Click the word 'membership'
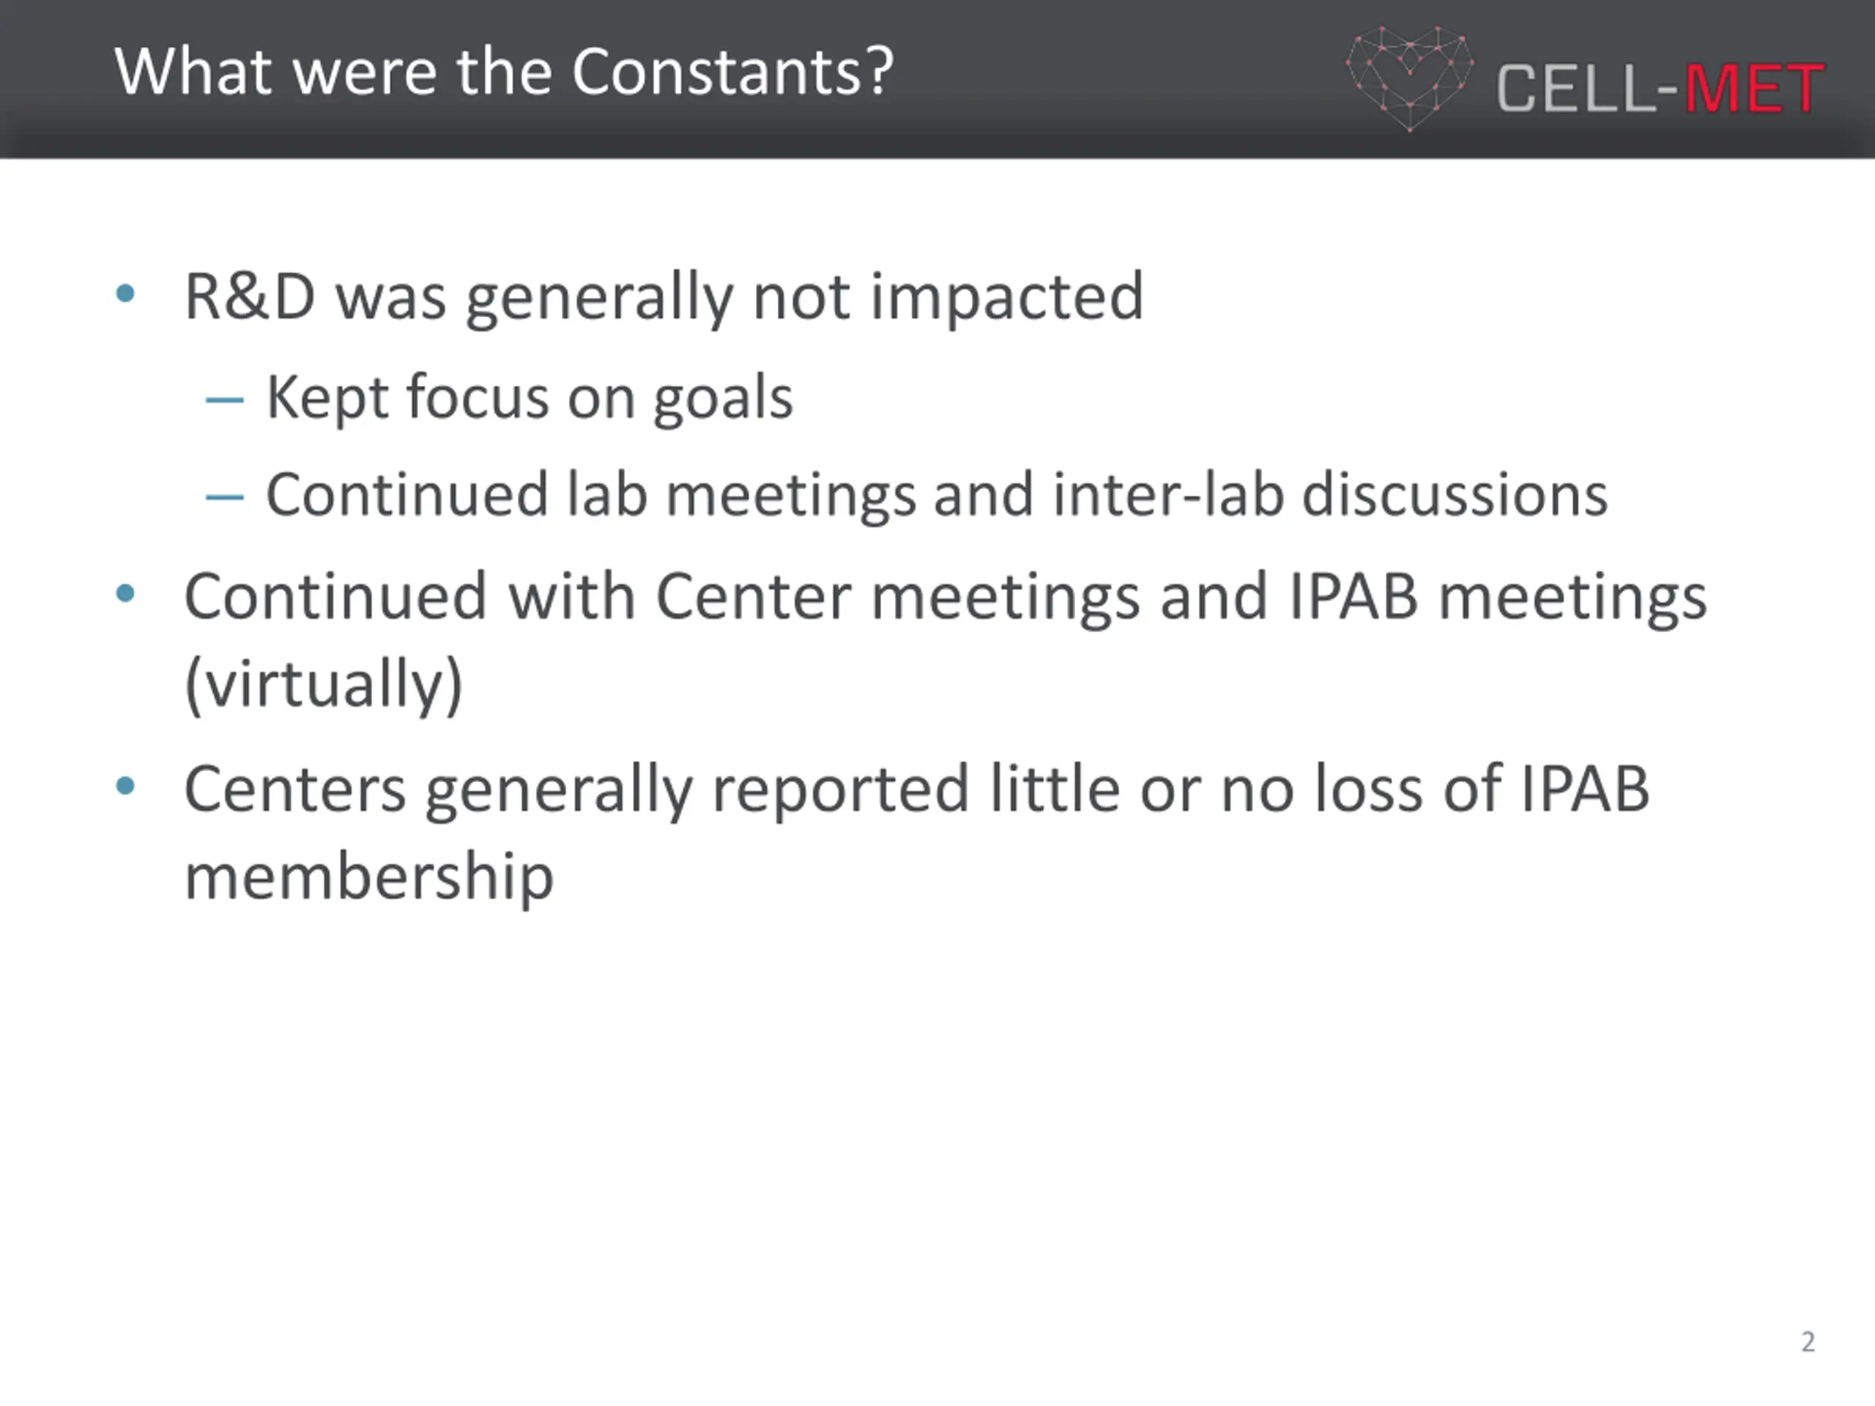Image resolution: width=1875 pixels, height=1406 pixels. (x=368, y=877)
